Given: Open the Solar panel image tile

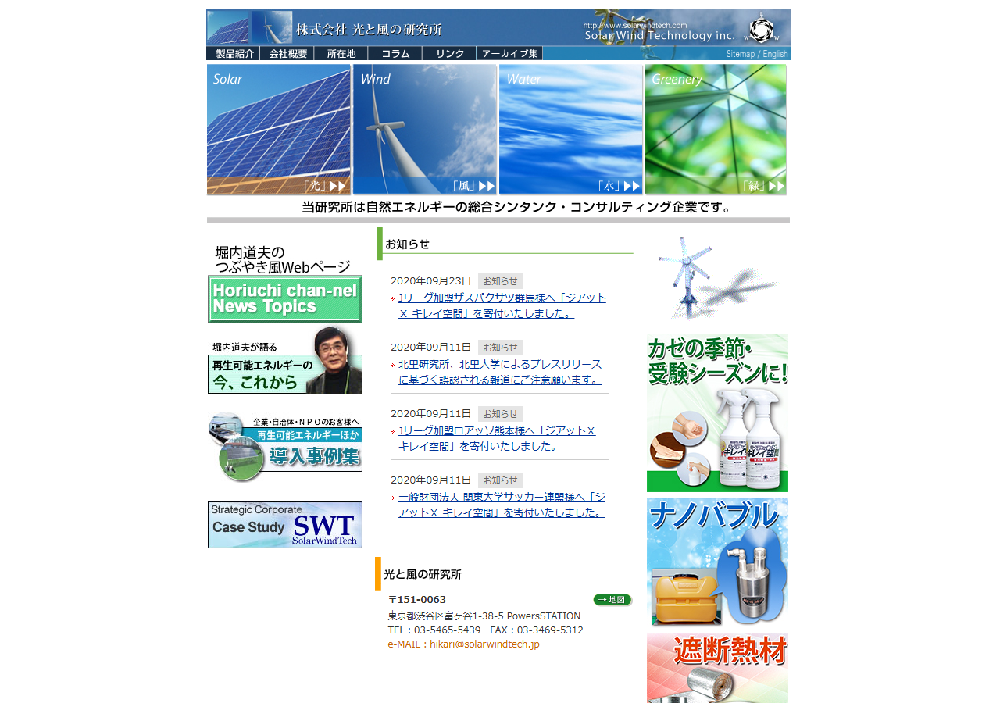Looking at the screenshot, I should [x=279, y=129].
